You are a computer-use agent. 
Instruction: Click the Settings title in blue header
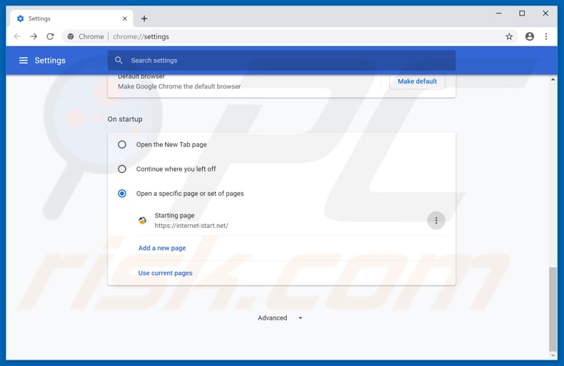pos(50,61)
